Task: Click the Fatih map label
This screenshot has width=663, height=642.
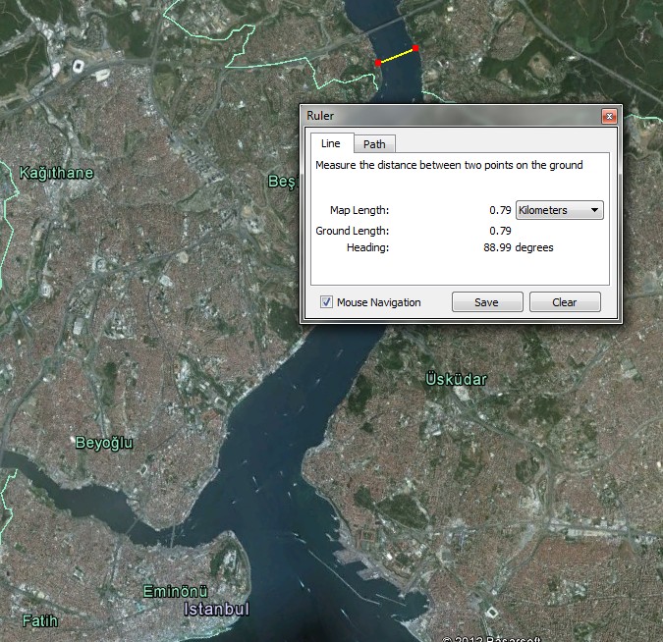Action: click(x=39, y=620)
